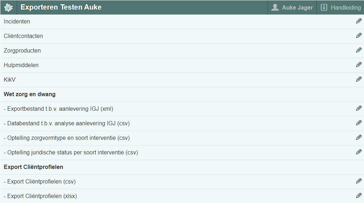Click pencil for Export Cliëntprofielen (xlsx)
This screenshot has height=203, width=364.
(x=359, y=196)
